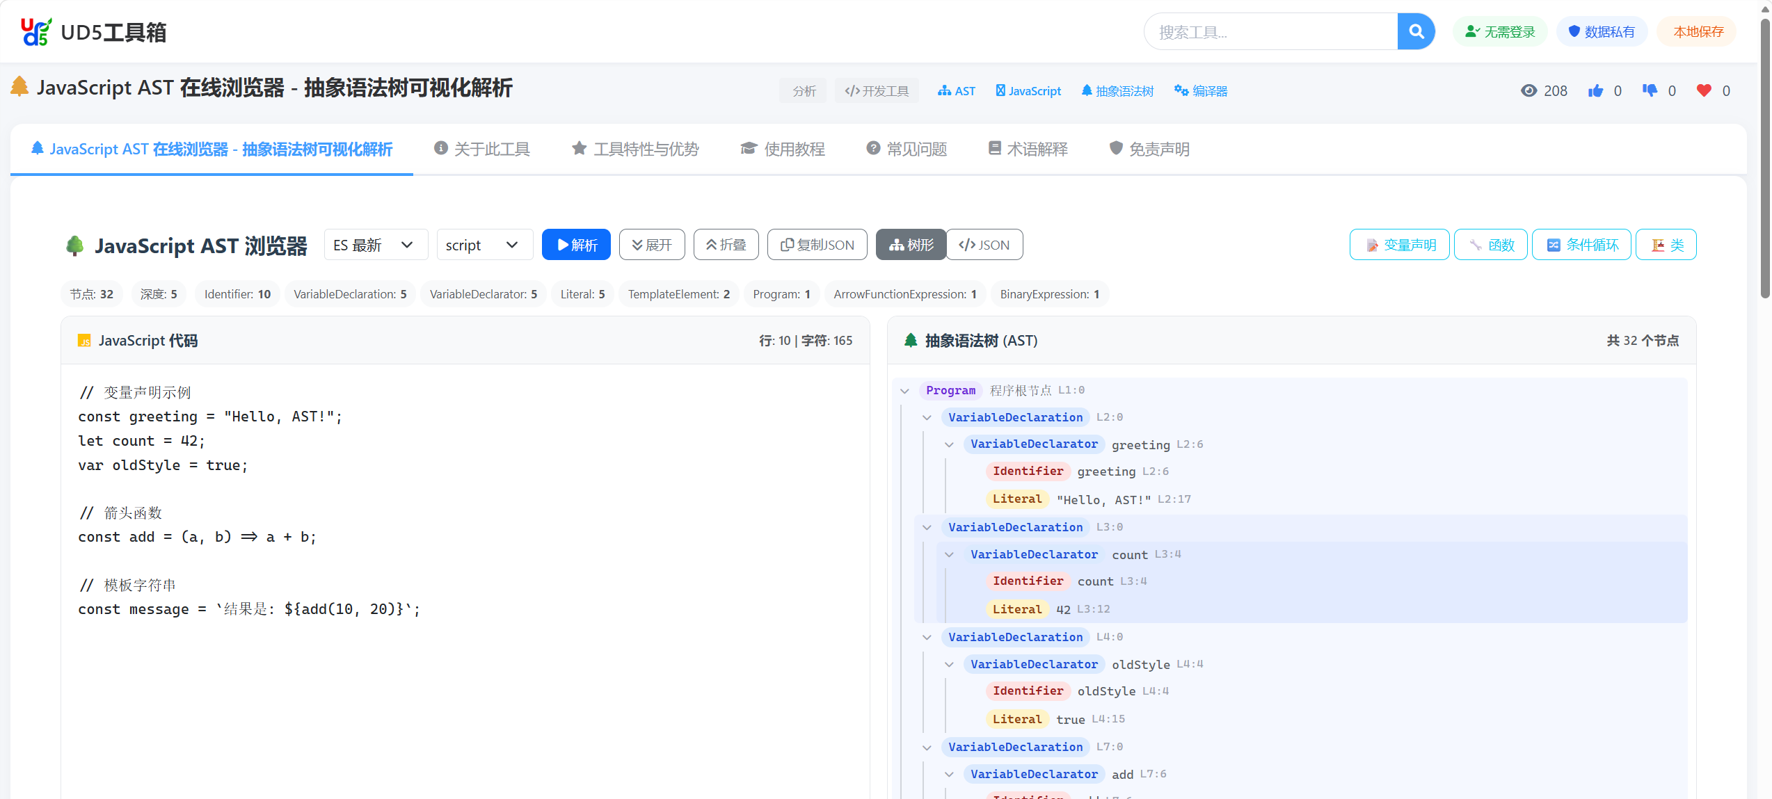Open the 工具特性与优势 tab
Image resolution: width=1772 pixels, height=799 pixels.
pos(635,149)
